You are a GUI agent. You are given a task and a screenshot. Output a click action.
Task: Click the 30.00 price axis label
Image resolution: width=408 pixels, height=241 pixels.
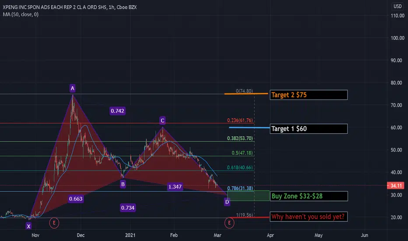click(396, 195)
